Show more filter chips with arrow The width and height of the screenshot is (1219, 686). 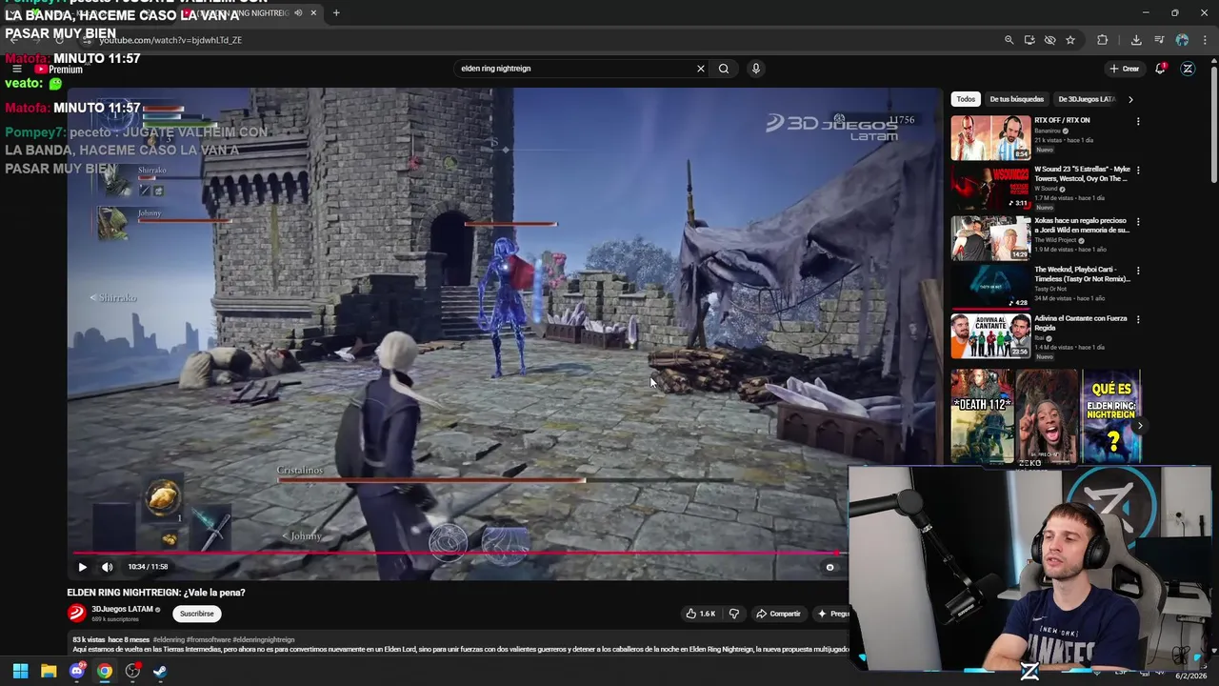1130,99
